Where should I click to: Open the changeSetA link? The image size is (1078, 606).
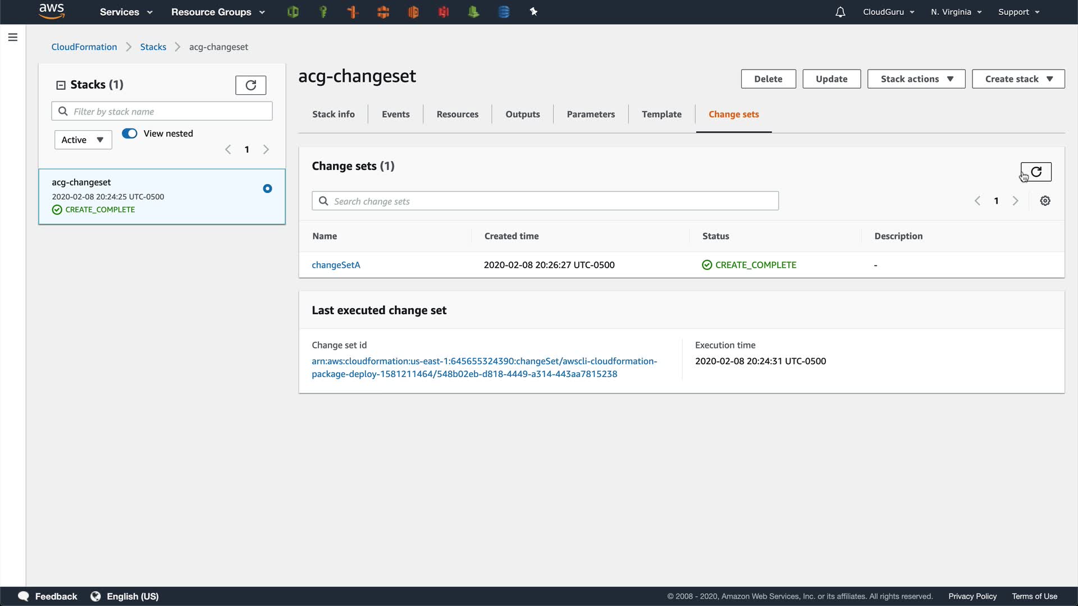tap(336, 265)
